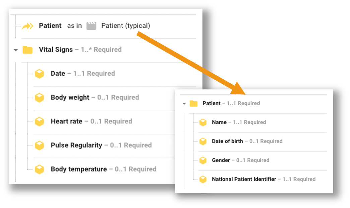Open the Patient (typical) reference link
Screen dimensions: 350x208
tap(125, 26)
